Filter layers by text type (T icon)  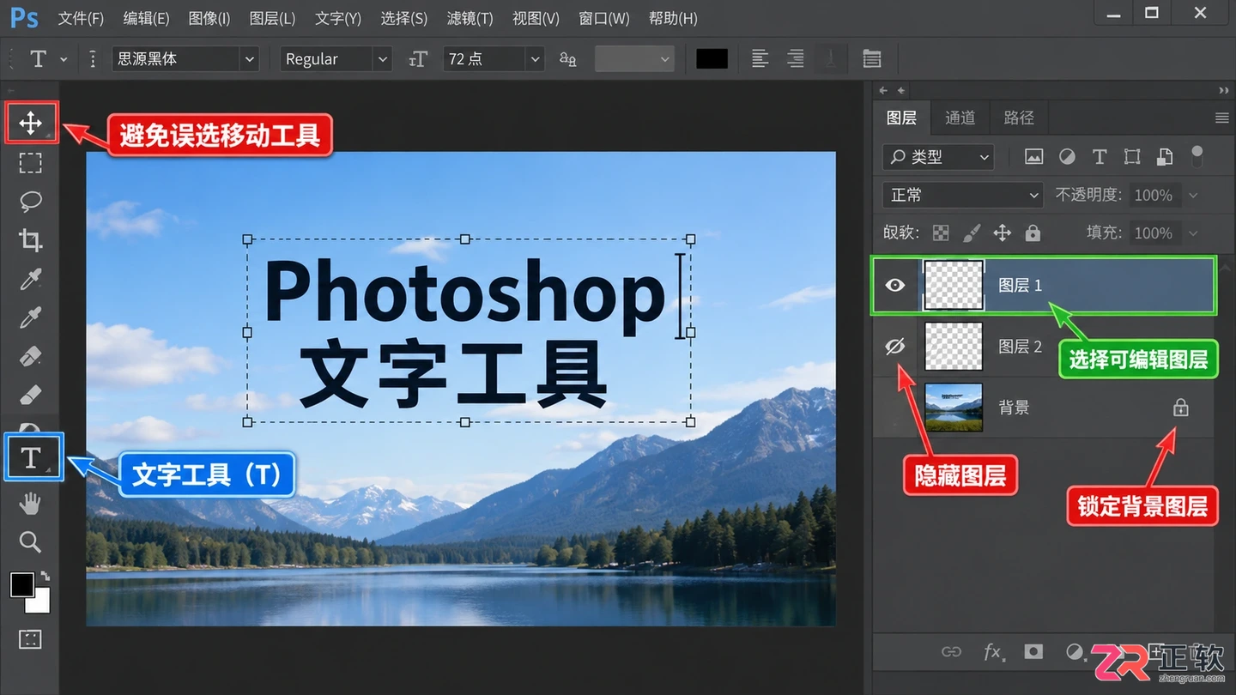1100,156
